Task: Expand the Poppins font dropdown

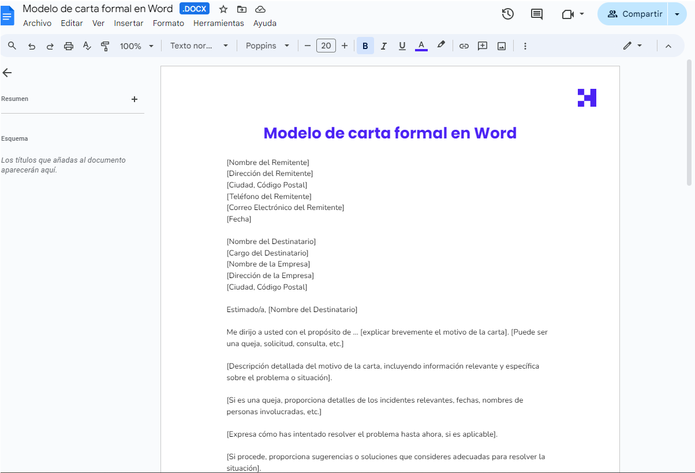Action: click(267, 46)
